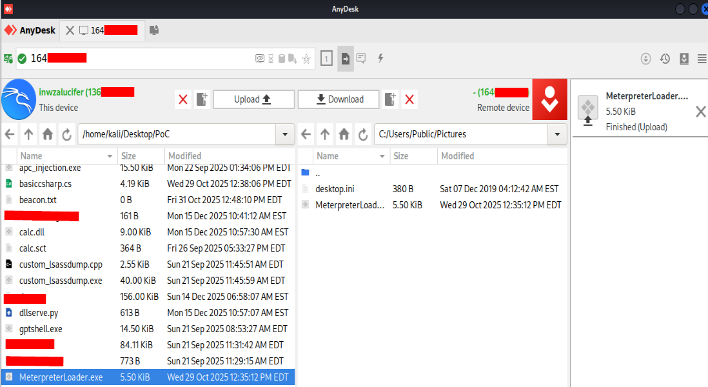The height and width of the screenshot is (387, 708).
Task: Select custom_lsassdump.cpp in local list
Action: tap(148, 264)
